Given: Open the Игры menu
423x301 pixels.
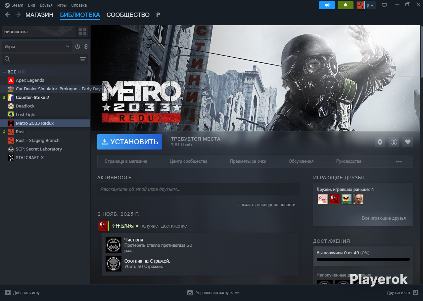Looking at the screenshot, I should point(62,5).
